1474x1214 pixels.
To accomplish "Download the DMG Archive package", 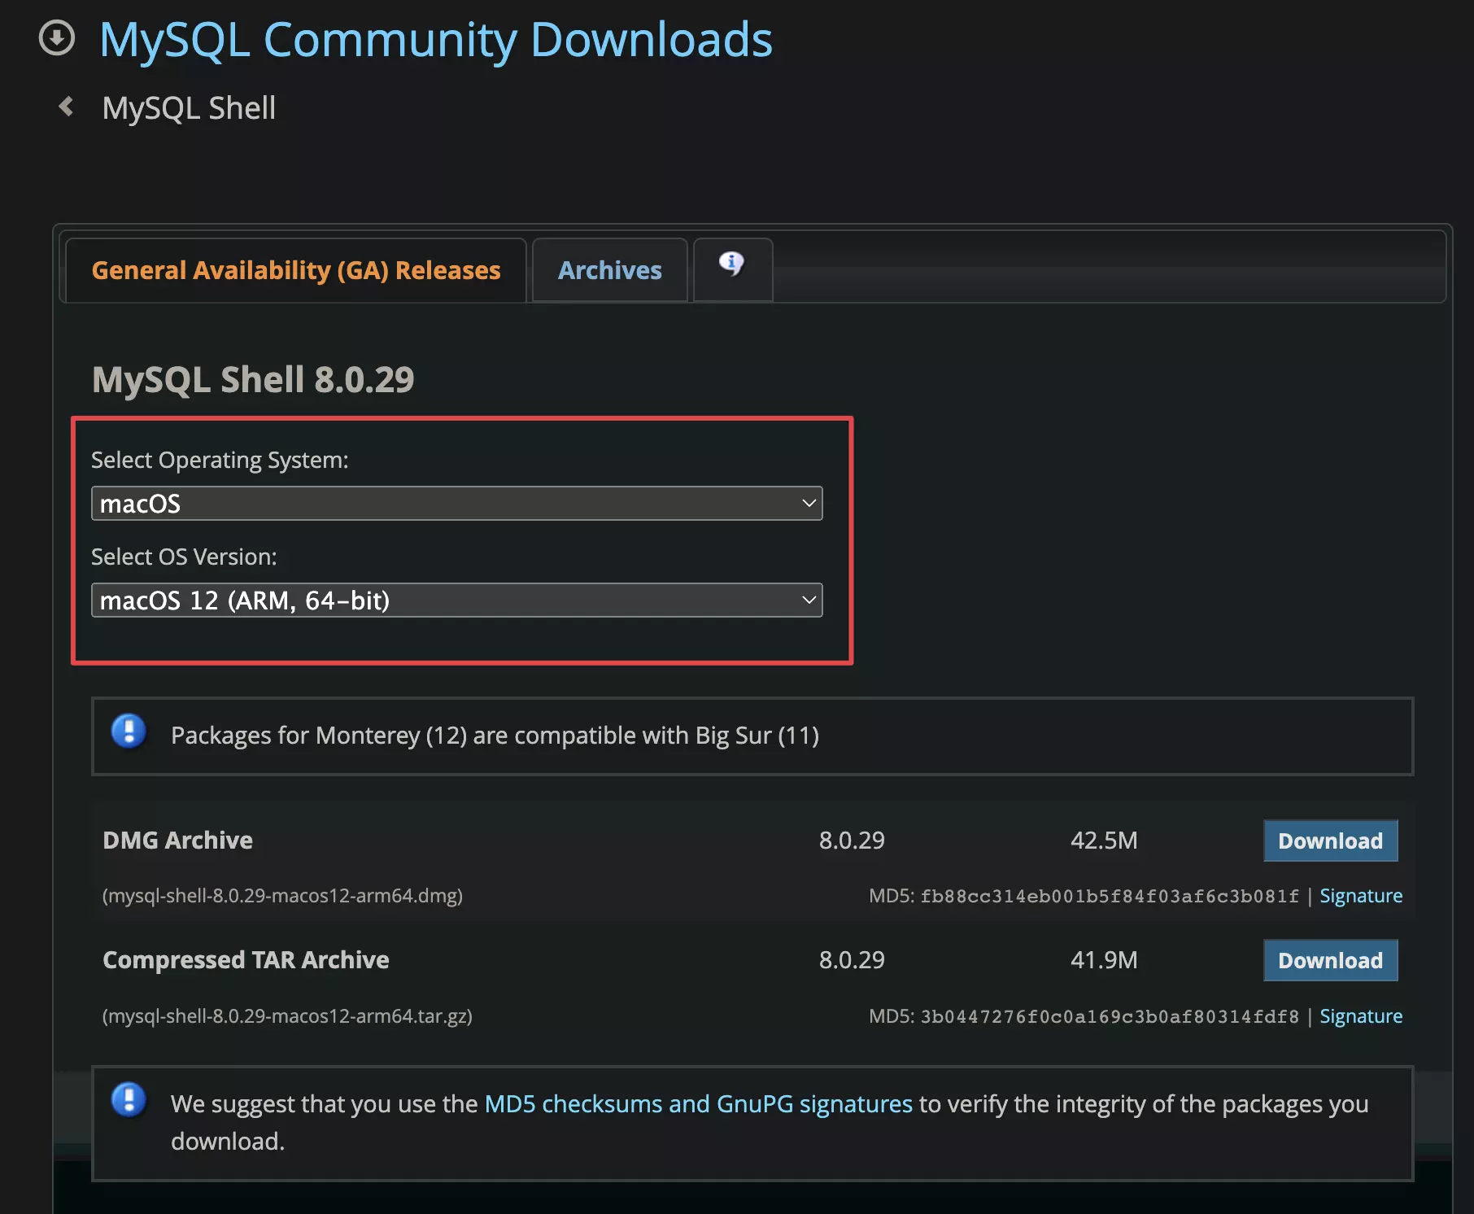I will click(x=1330, y=841).
